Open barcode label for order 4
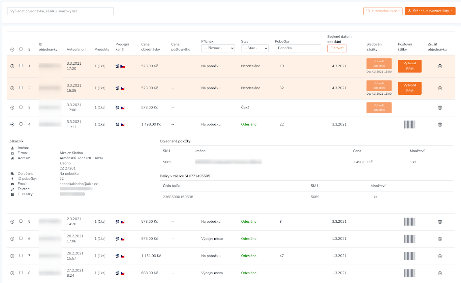This screenshot has width=461, height=283. tap(410, 125)
